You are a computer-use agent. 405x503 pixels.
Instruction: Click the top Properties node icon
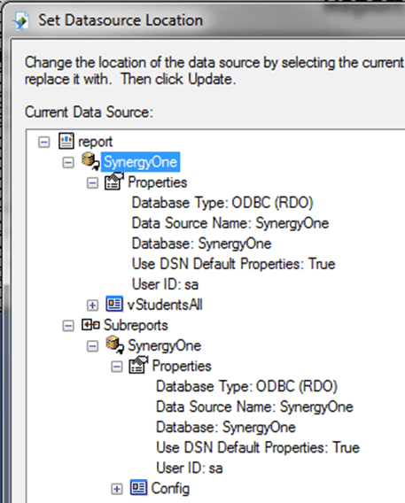(x=114, y=182)
